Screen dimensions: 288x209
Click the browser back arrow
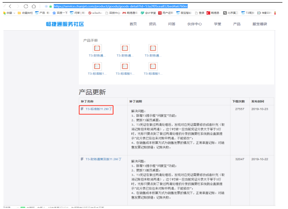[x=10, y=6]
